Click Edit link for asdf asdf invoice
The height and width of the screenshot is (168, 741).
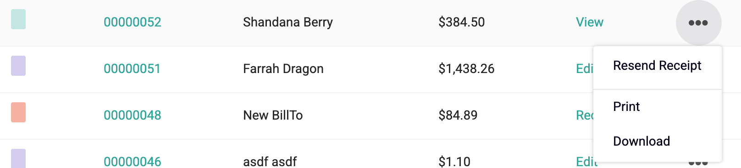click(x=586, y=162)
